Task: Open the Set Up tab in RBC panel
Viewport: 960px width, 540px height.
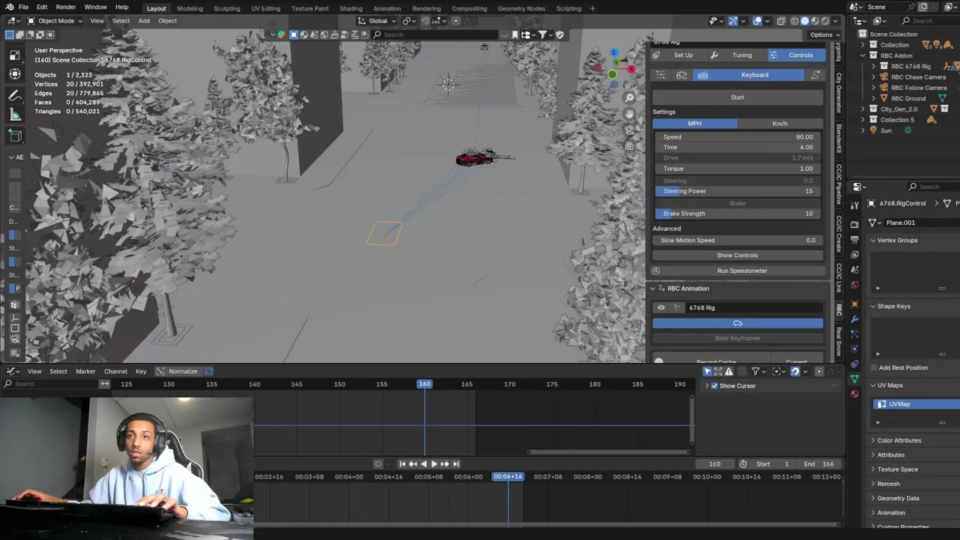Action: [678, 55]
